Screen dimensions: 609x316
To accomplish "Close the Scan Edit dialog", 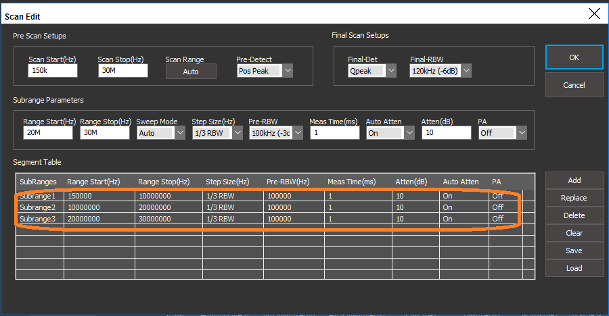I will tap(593, 14).
